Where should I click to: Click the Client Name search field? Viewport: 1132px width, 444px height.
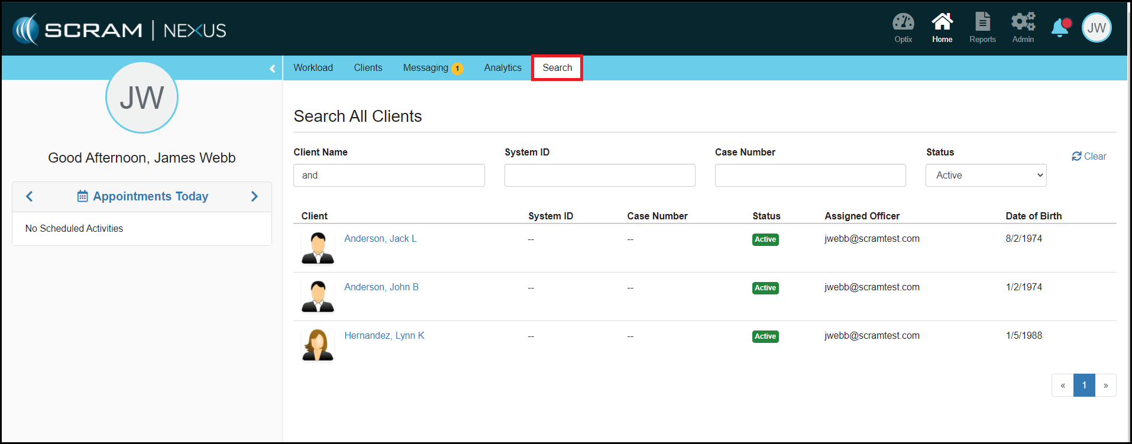click(389, 176)
